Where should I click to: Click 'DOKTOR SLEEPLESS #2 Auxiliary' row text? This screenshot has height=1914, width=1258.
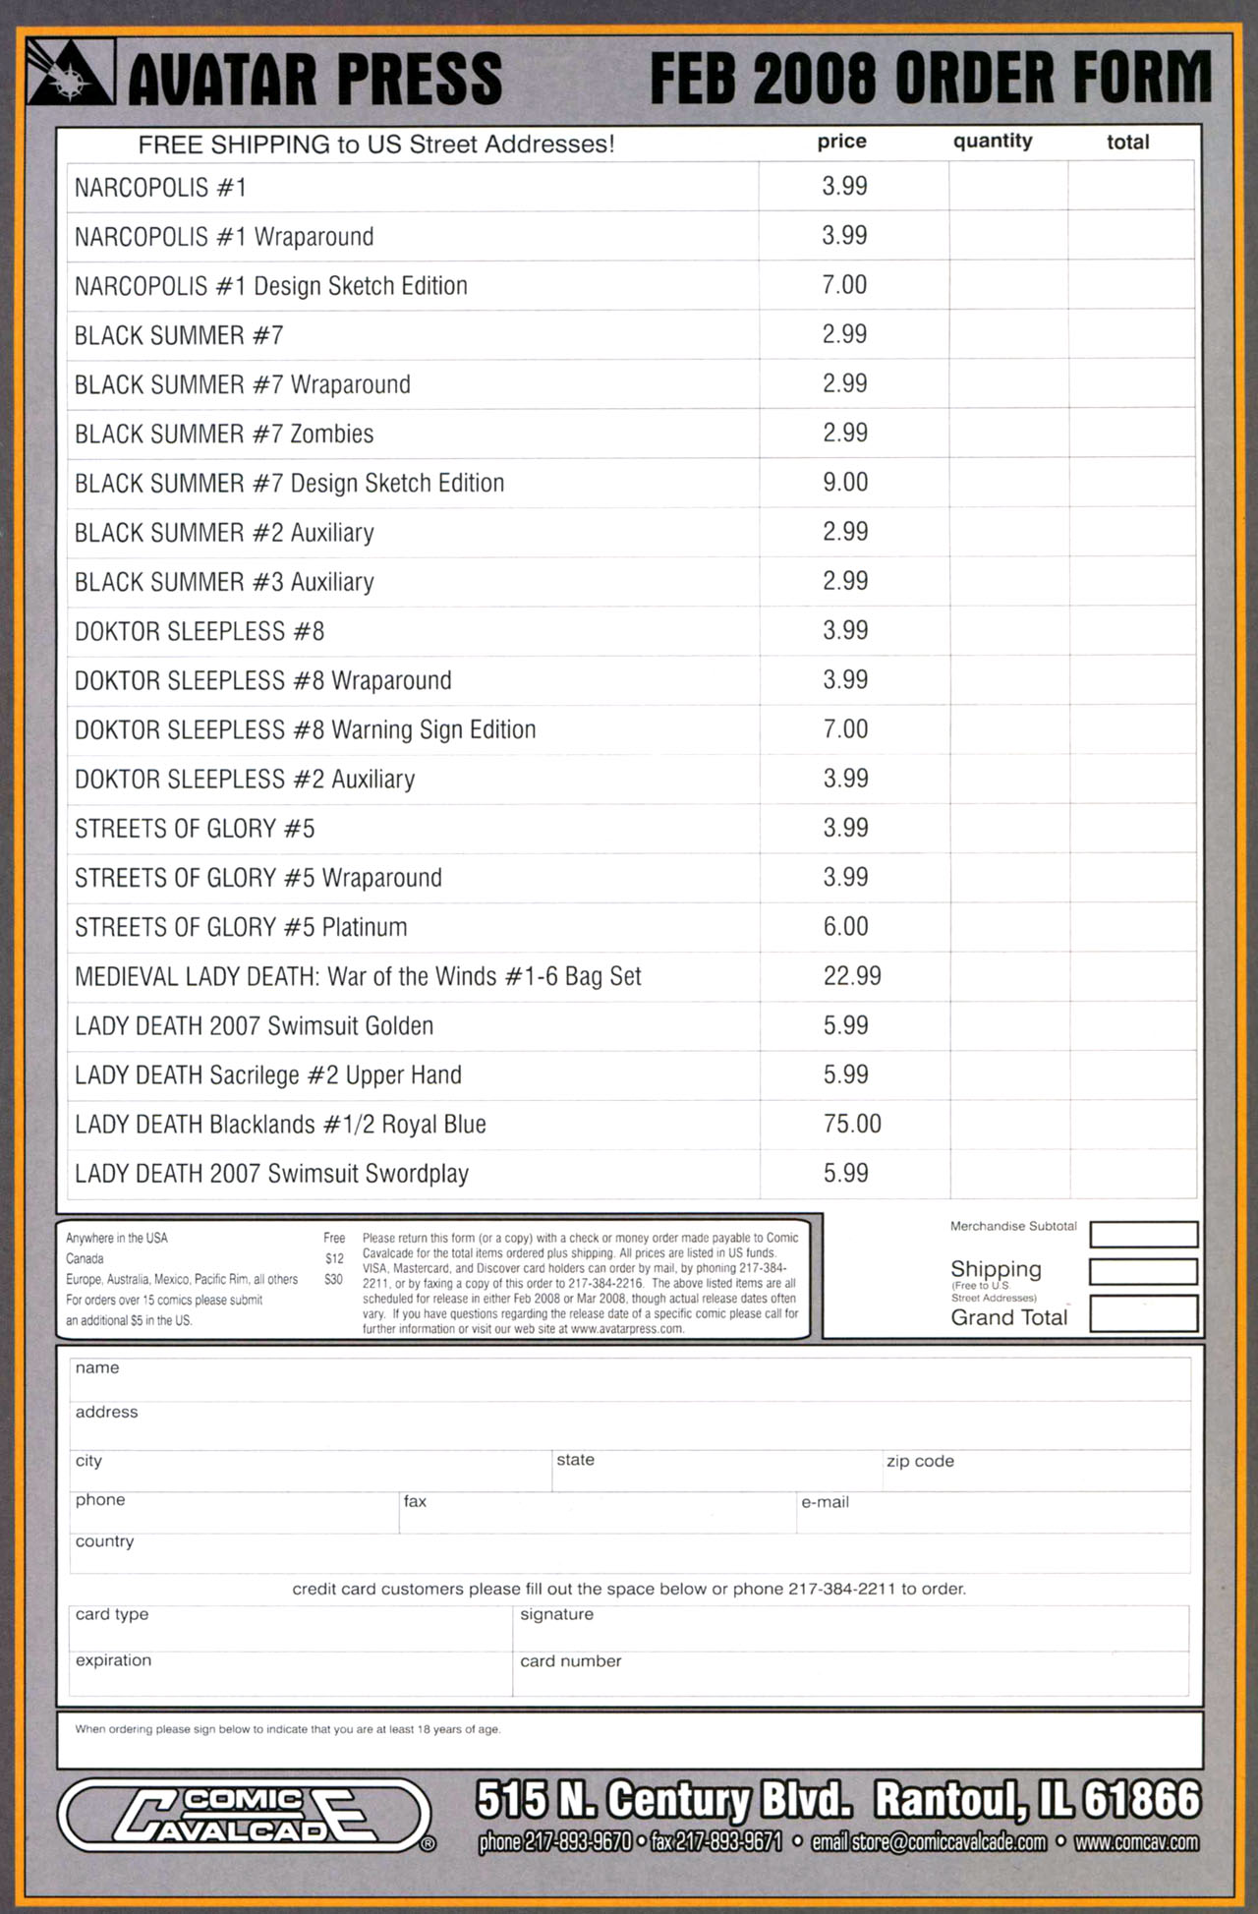pos(245,780)
